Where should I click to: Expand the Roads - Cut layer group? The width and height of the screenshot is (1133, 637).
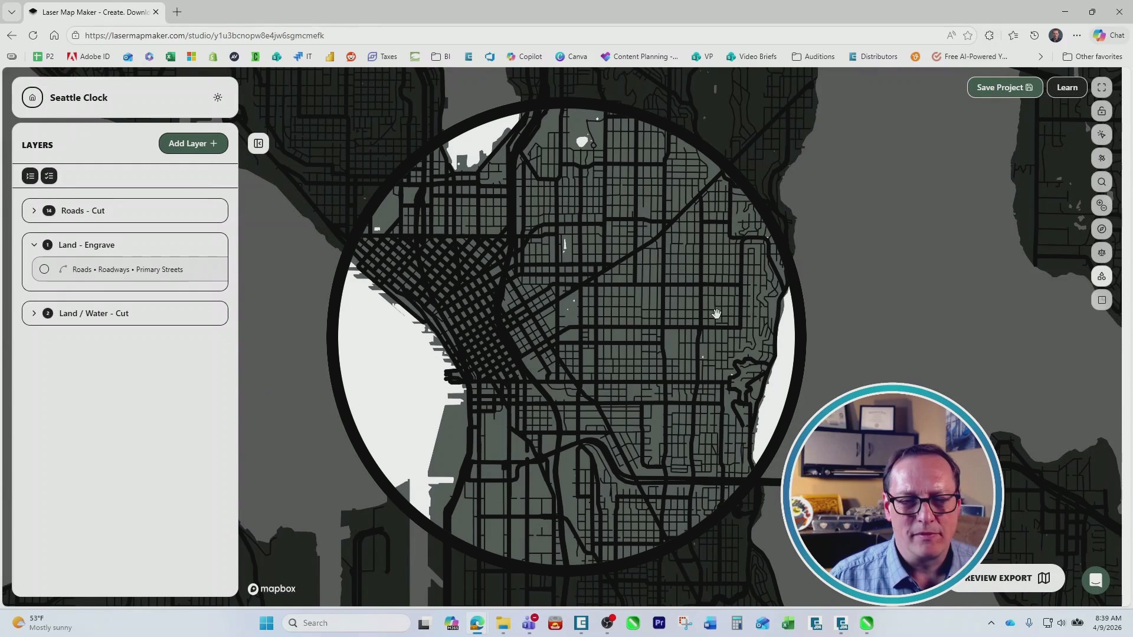coord(34,210)
